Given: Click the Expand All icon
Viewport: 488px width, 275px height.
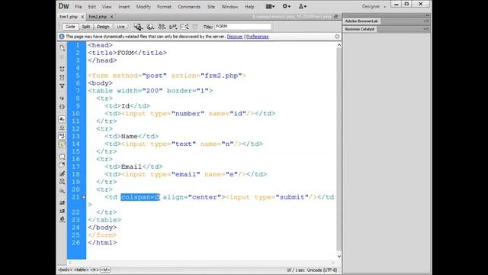Looking at the screenshot, I should point(63,86).
